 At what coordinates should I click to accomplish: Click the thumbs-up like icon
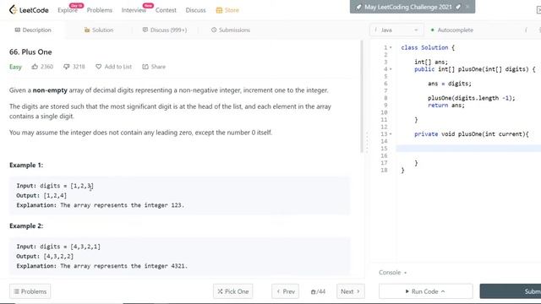[x=35, y=67]
